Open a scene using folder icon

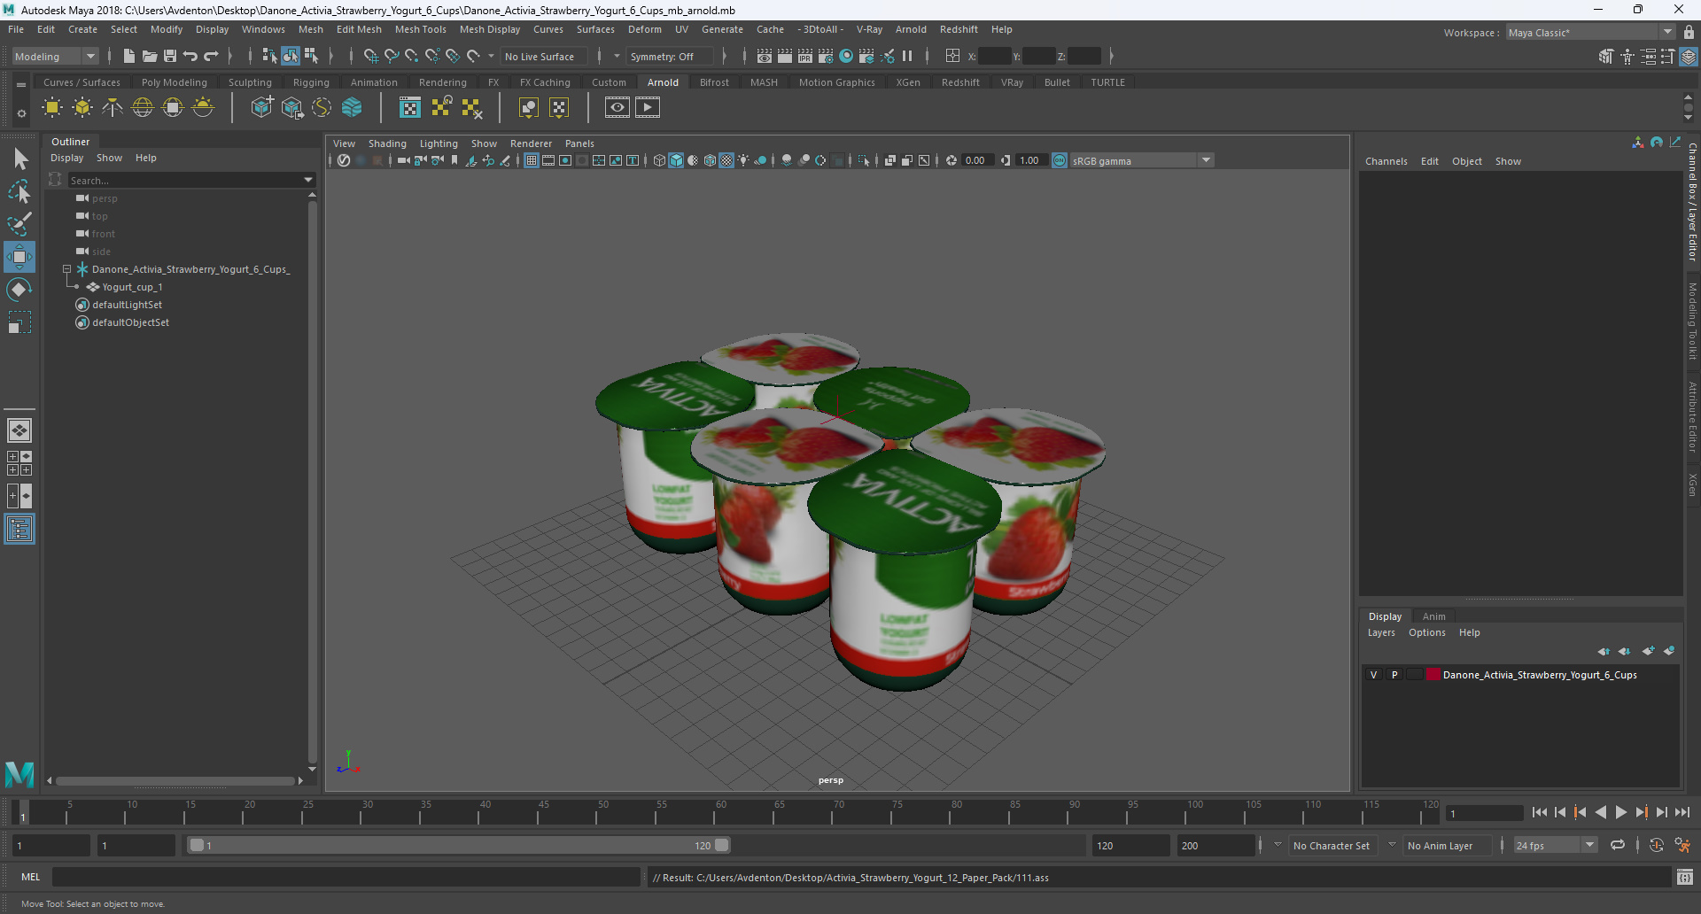(x=150, y=56)
